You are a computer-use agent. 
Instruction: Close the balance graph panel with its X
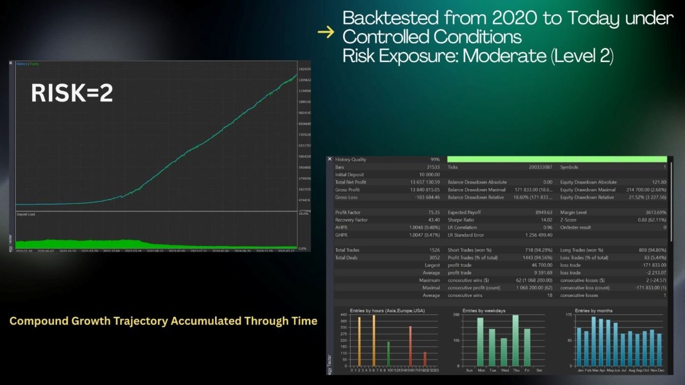point(11,63)
